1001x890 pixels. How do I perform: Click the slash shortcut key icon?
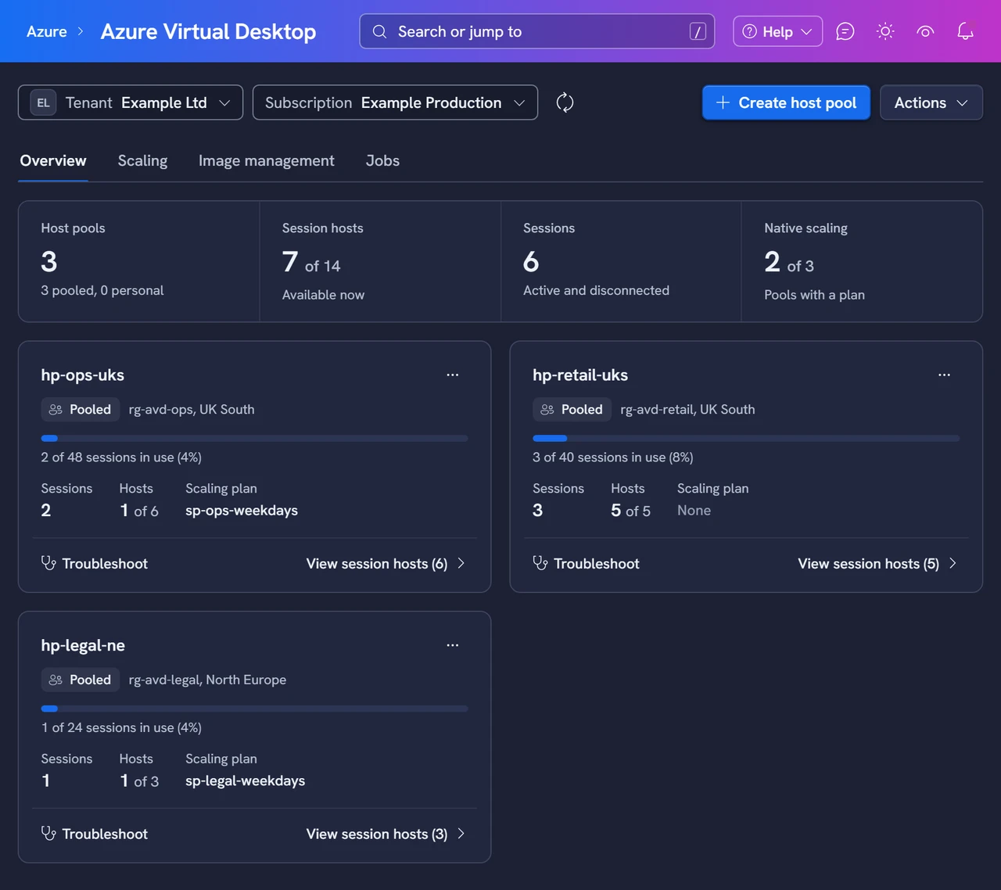click(x=698, y=31)
